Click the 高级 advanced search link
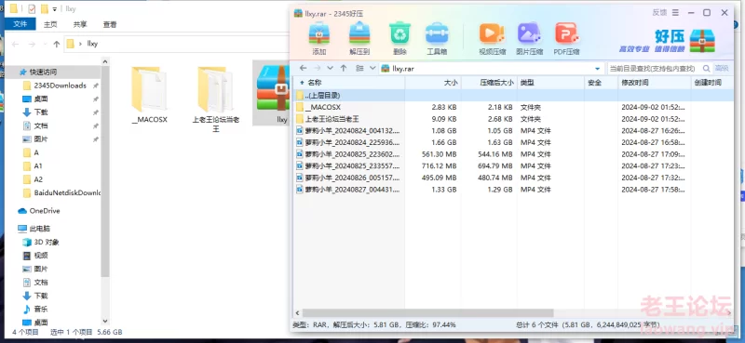The image size is (745, 343). pos(721,68)
